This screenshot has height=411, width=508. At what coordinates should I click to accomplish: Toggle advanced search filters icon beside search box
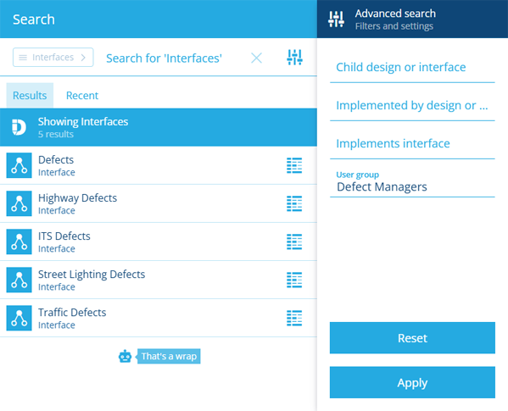click(294, 58)
